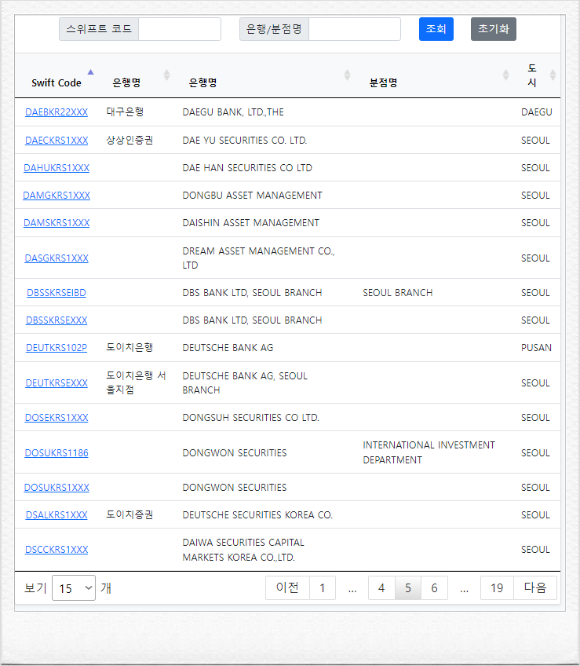Open DOSUKRS1186 swift code link
The width and height of the screenshot is (580, 666).
tap(57, 453)
